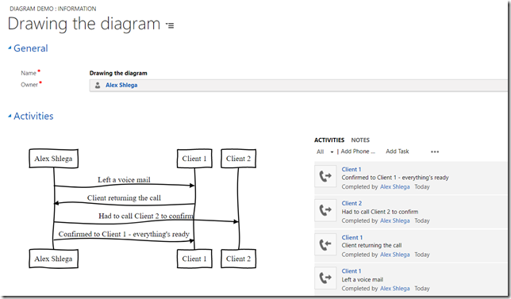Click phone call icon for 'Had to call Client 2'
Image resolution: width=511 pixels, height=299 pixels.
point(325,210)
